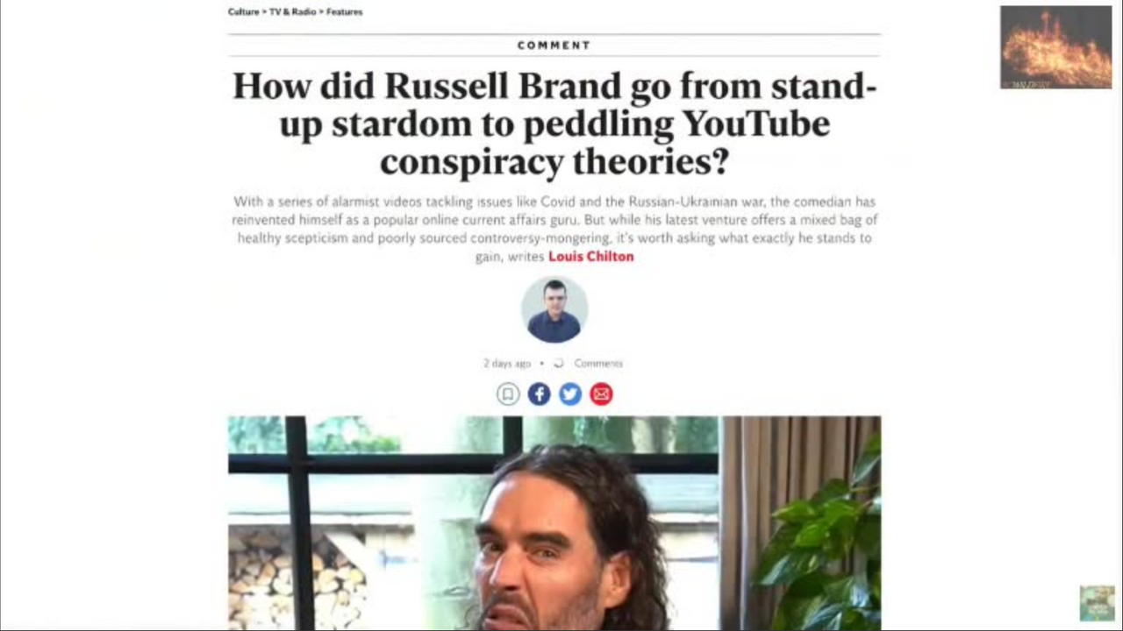Click the comments bubble icon
The height and width of the screenshot is (631, 1123).
(x=558, y=363)
